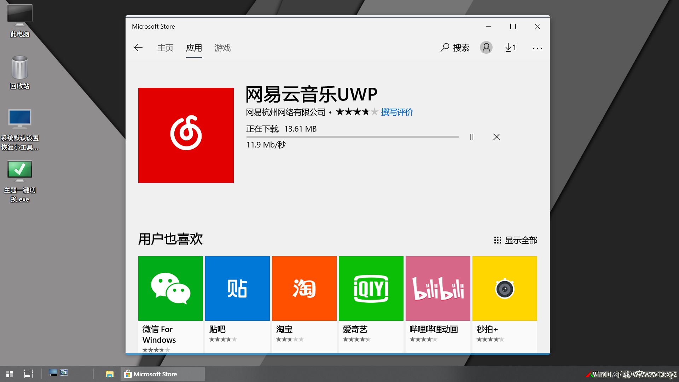Open File Explorer from the taskbar
The width and height of the screenshot is (679, 382).
110,374
